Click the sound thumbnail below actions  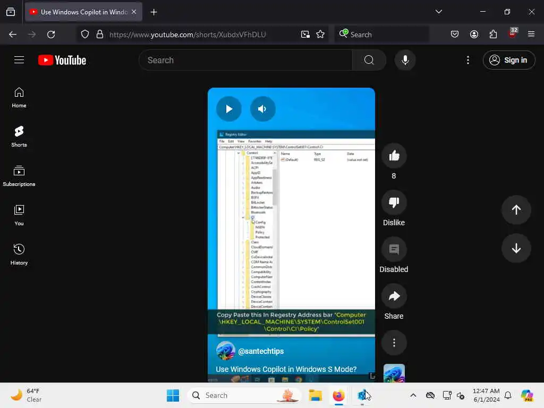[x=394, y=373]
